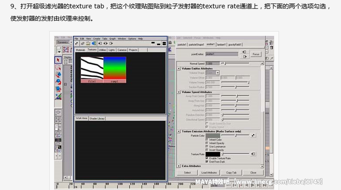Open the Dynamics menu set dropdown

71,42
